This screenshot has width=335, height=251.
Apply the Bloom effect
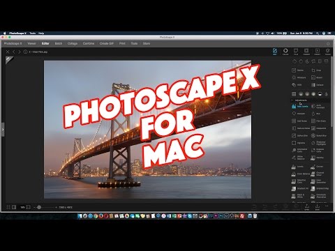pos(317,77)
